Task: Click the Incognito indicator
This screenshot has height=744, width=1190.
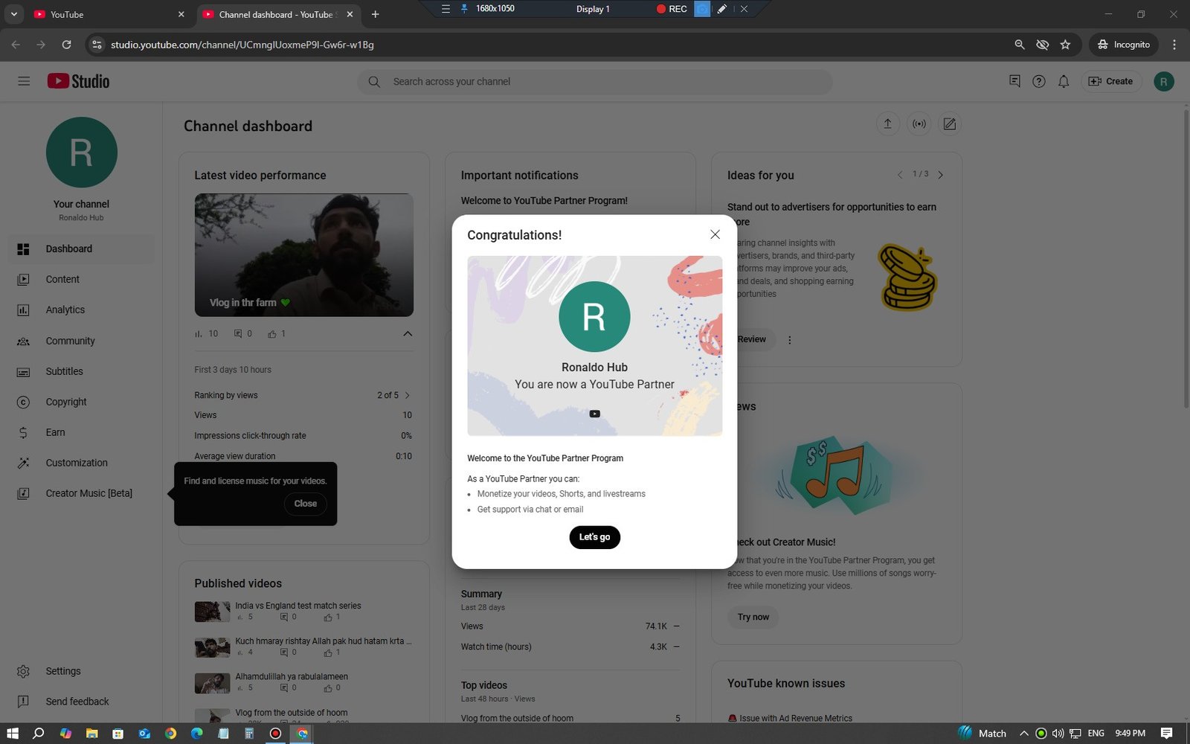Action: [1124, 45]
